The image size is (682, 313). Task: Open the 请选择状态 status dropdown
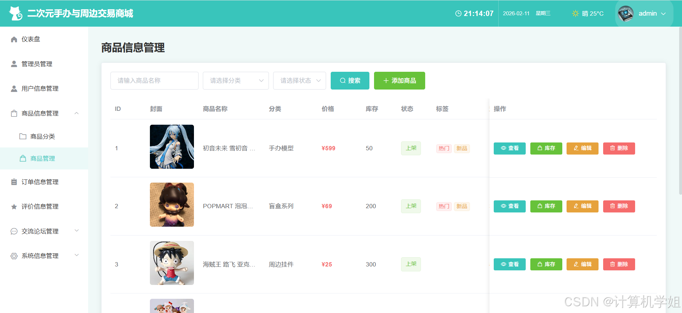click(300, 81)
